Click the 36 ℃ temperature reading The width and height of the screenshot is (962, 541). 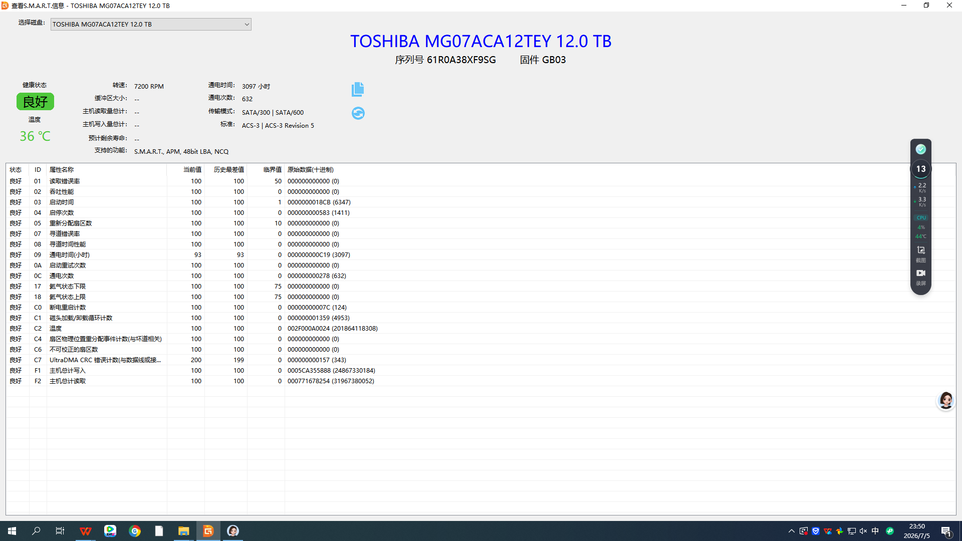[x=35, y=136]
